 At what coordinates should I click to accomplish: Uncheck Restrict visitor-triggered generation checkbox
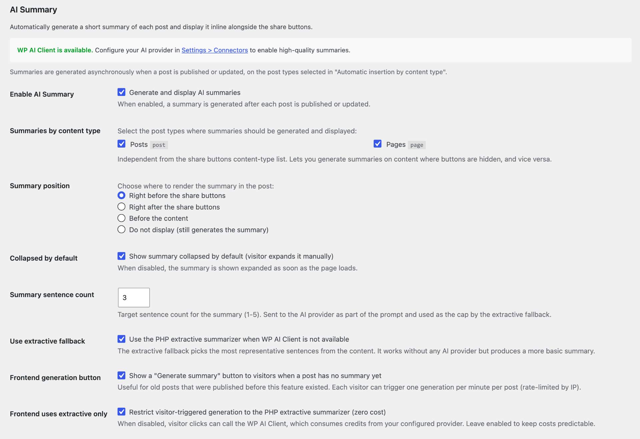pos(121,412)
